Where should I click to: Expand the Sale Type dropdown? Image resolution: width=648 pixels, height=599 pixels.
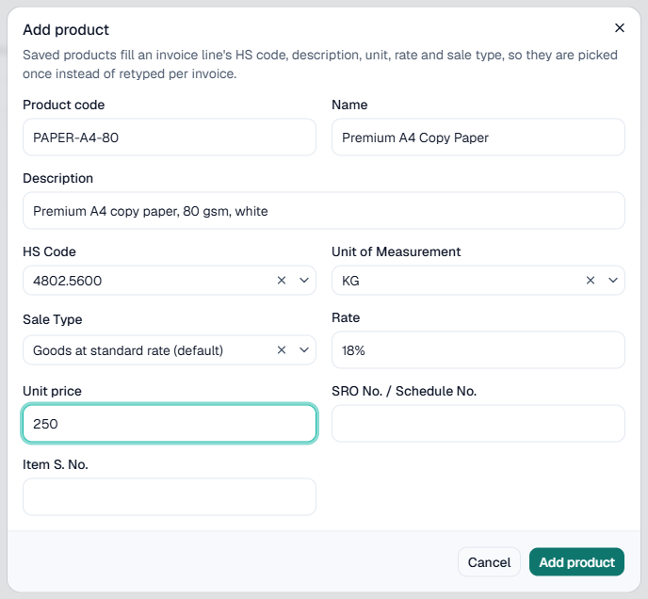click(x=304, y=350)
